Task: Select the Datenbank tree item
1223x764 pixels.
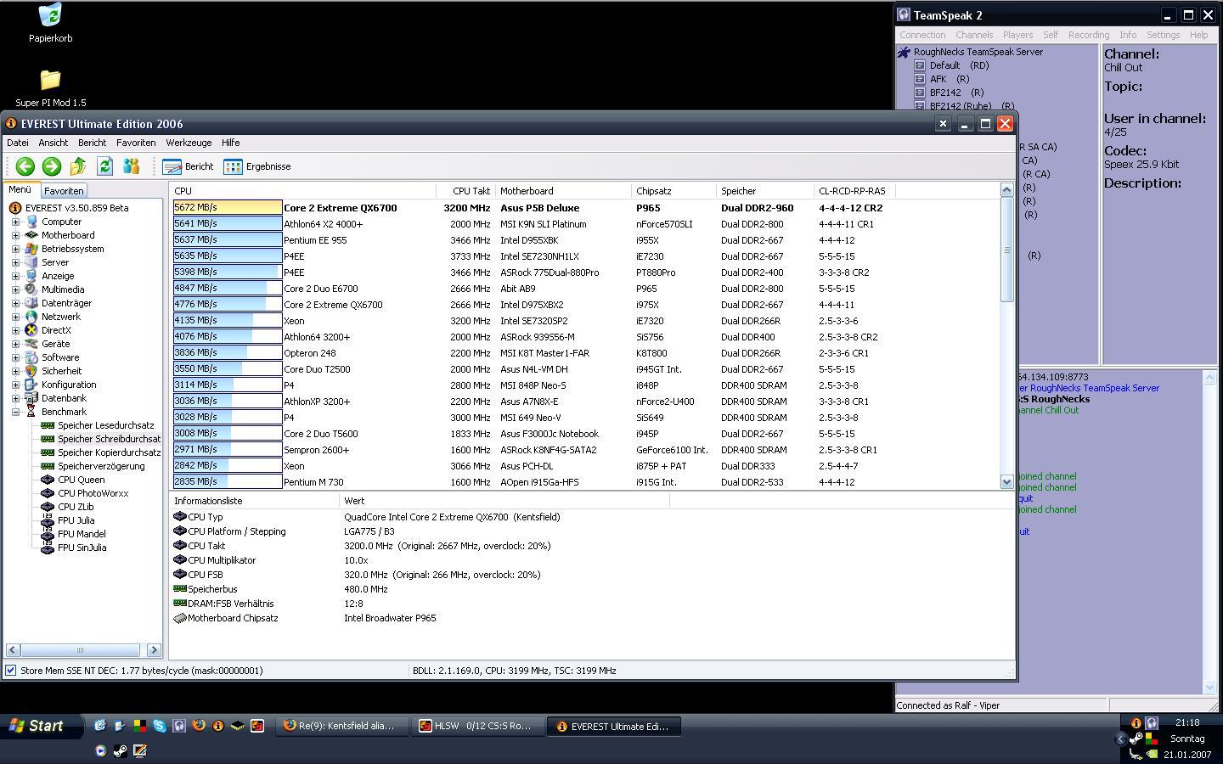Action: (x=64, y=398)
